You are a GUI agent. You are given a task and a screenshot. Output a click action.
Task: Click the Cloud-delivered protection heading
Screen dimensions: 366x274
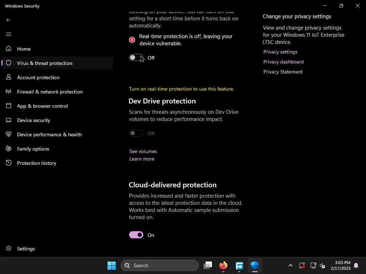173,185
